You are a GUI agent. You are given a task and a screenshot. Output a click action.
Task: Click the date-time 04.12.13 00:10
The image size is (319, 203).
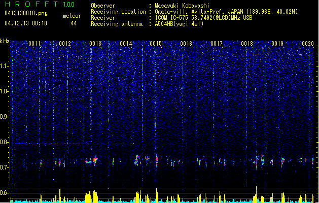tap(26, 23)
